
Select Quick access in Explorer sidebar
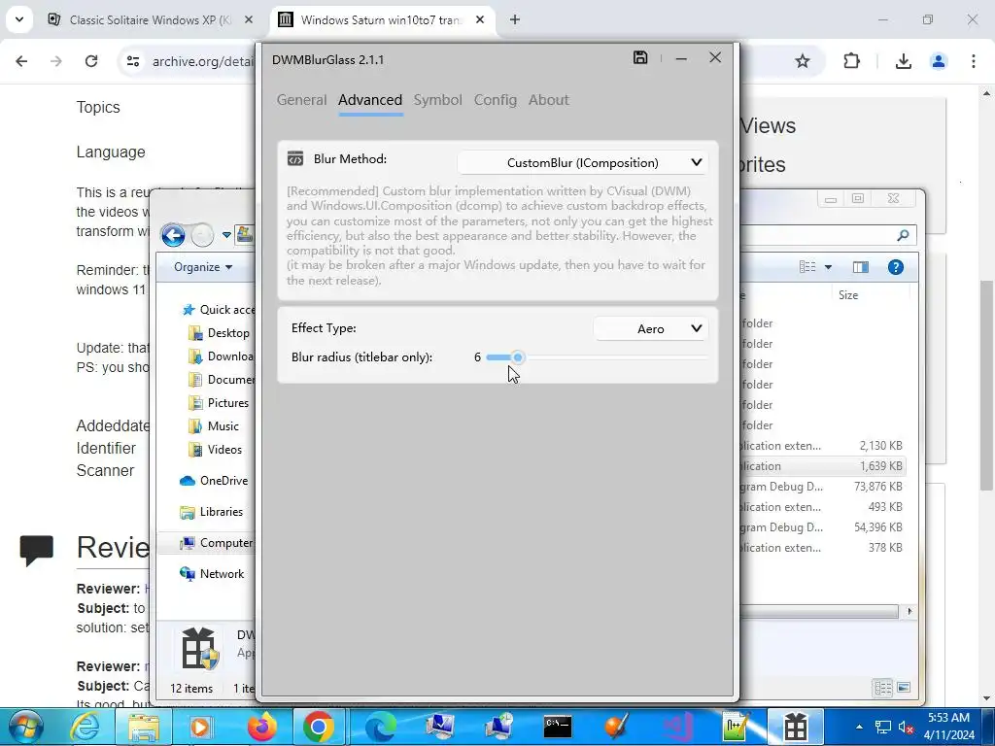[x=220, y=310]
